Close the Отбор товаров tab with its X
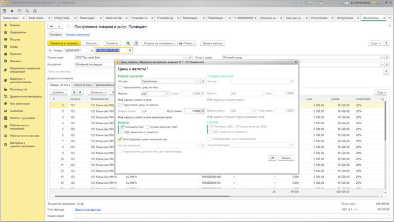 (x=75, y=18)
